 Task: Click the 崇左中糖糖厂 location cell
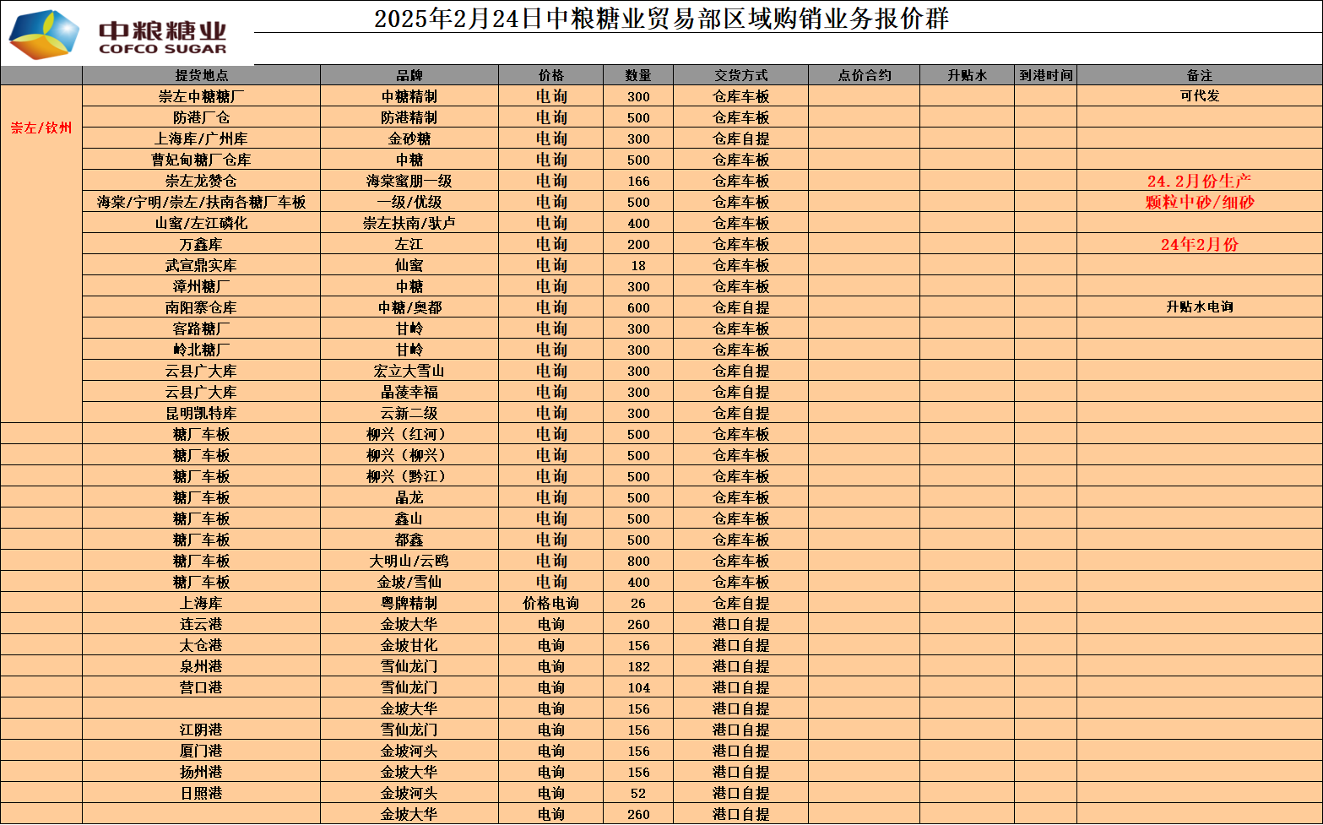tap(201, 96)
